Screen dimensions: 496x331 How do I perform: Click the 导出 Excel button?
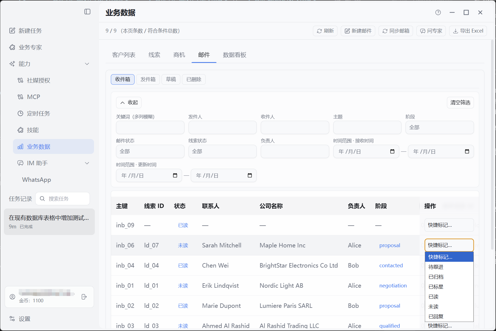point(468,31)
